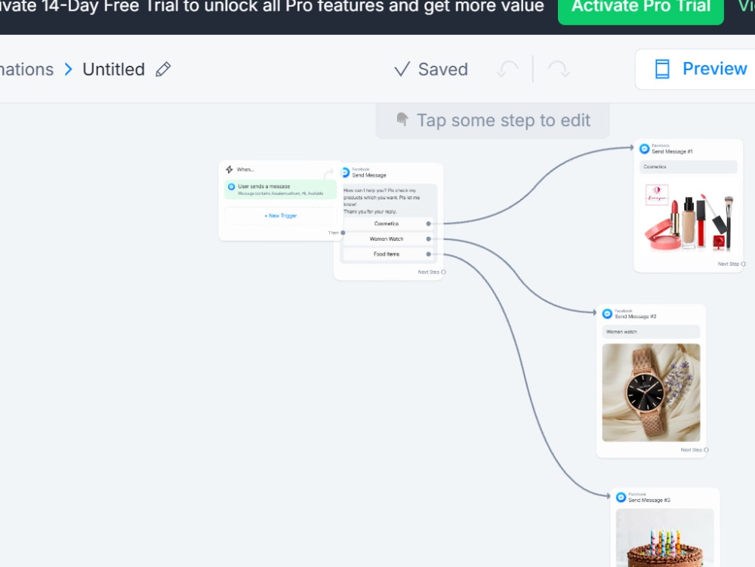The height and width of the screenshot is (567, 755).
Task: Click the Activate Pro Trial button
Action: 641,7
